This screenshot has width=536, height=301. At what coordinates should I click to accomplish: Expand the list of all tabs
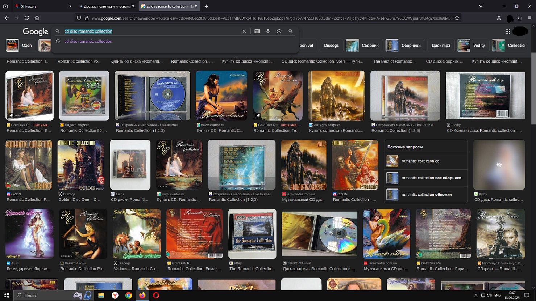pos(481,6)
